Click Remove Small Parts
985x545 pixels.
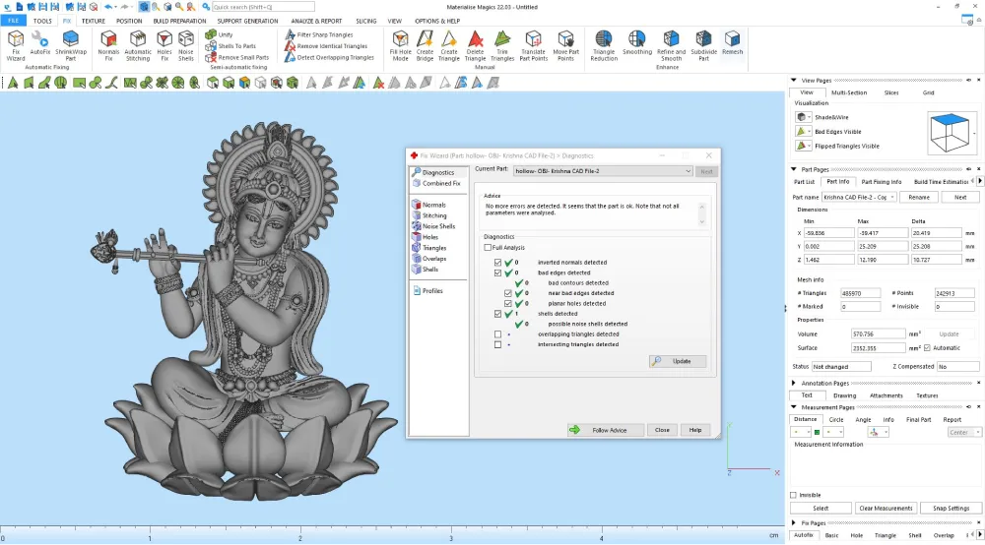(x=236, y=57)
